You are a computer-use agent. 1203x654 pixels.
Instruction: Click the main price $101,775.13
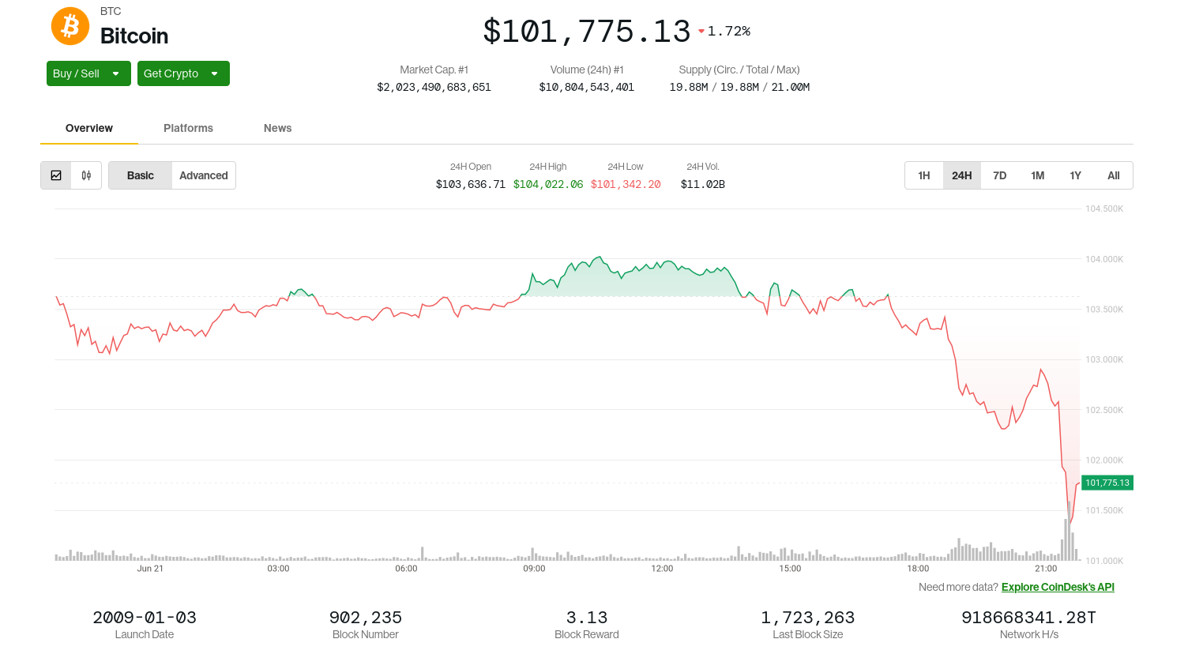(587, 32)
